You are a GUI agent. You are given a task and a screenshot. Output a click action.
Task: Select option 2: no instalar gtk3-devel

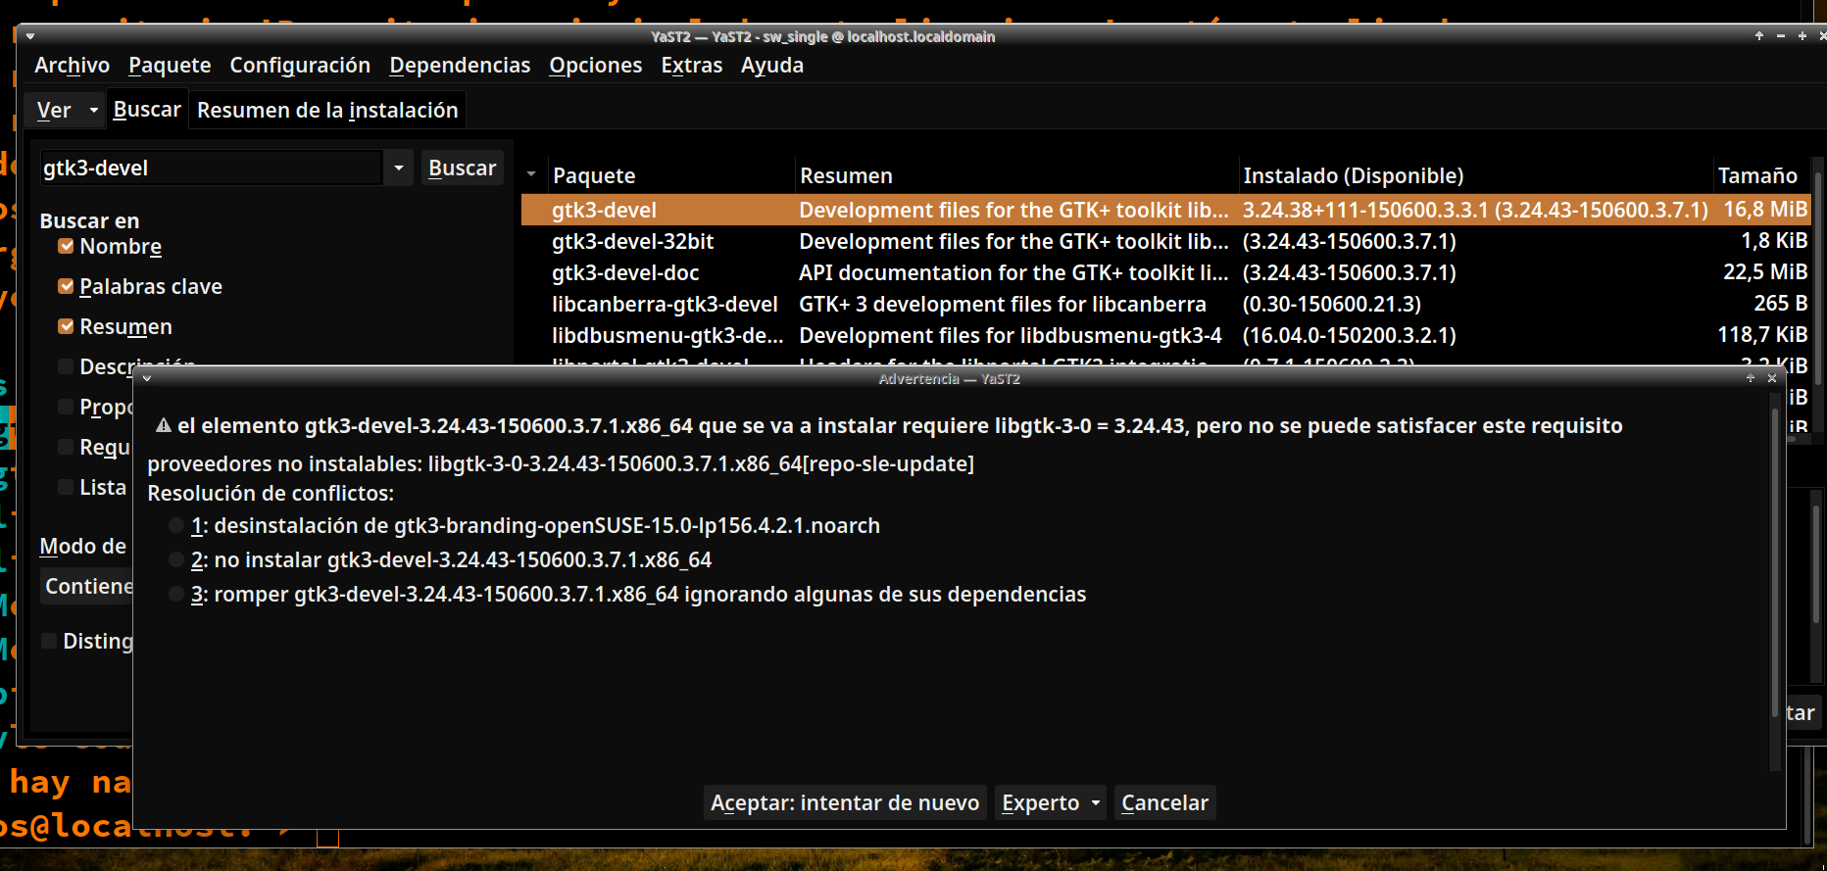(176, 560)
